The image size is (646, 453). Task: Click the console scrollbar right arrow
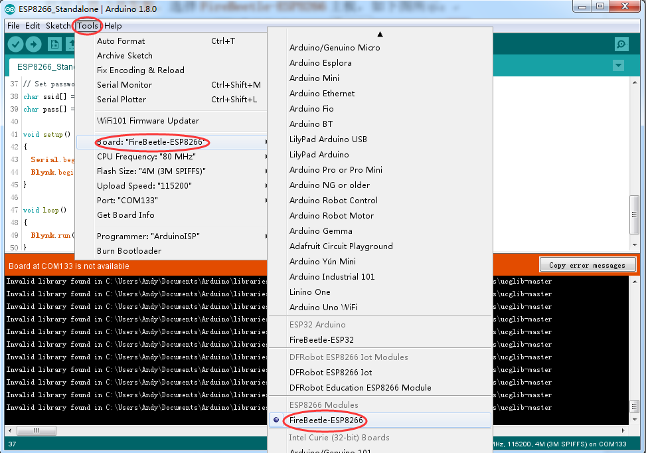(x=623, y=430)
